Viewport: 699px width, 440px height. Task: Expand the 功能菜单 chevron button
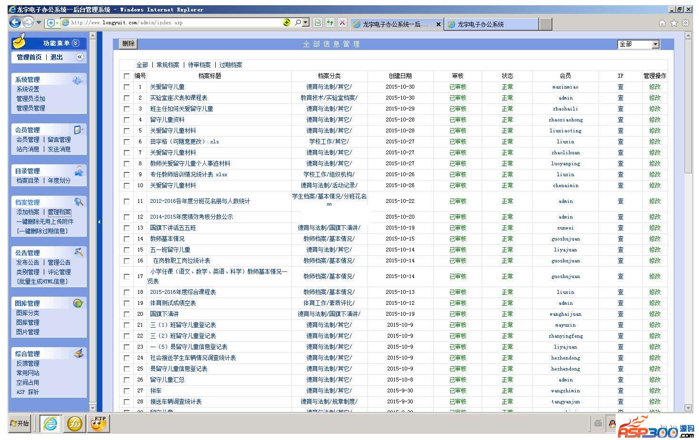click(x=75, y=43)
